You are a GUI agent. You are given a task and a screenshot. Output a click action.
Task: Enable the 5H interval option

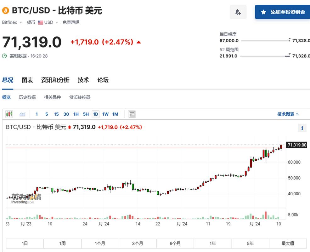[x=86, y=114]
